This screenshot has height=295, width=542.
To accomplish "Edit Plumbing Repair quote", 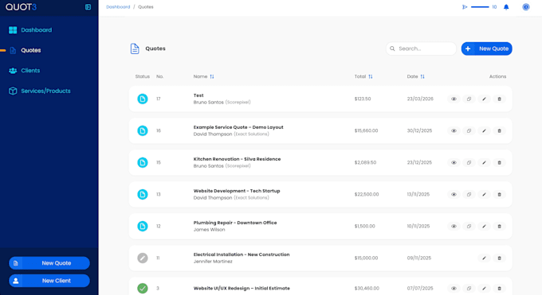I will tap(485, 227).
